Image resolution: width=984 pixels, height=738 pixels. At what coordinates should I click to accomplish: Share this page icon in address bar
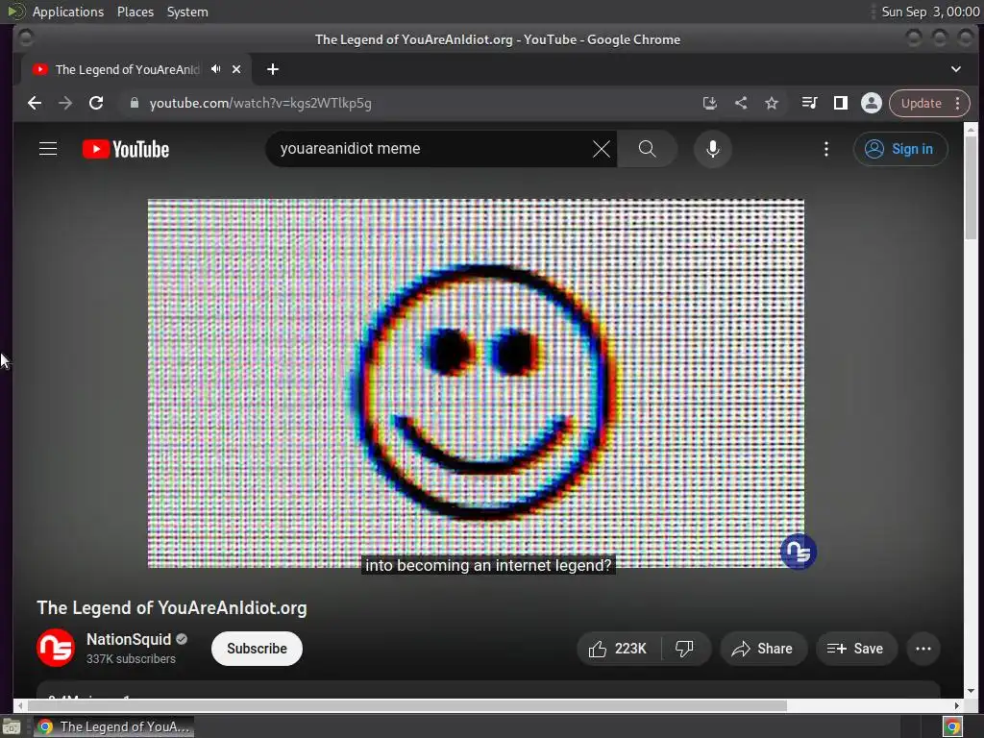point(741,103)
